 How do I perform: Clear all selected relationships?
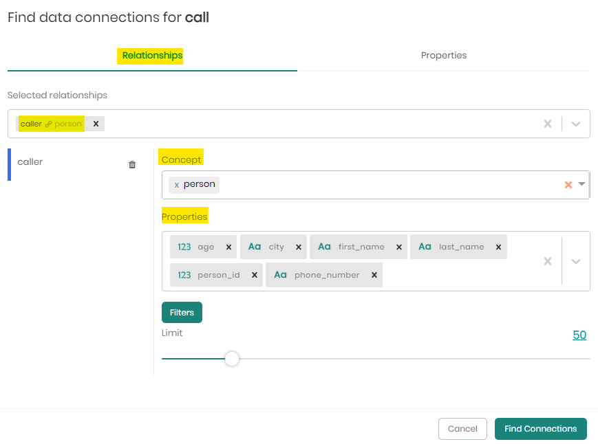pyautogui.click(x=548, y=124)
